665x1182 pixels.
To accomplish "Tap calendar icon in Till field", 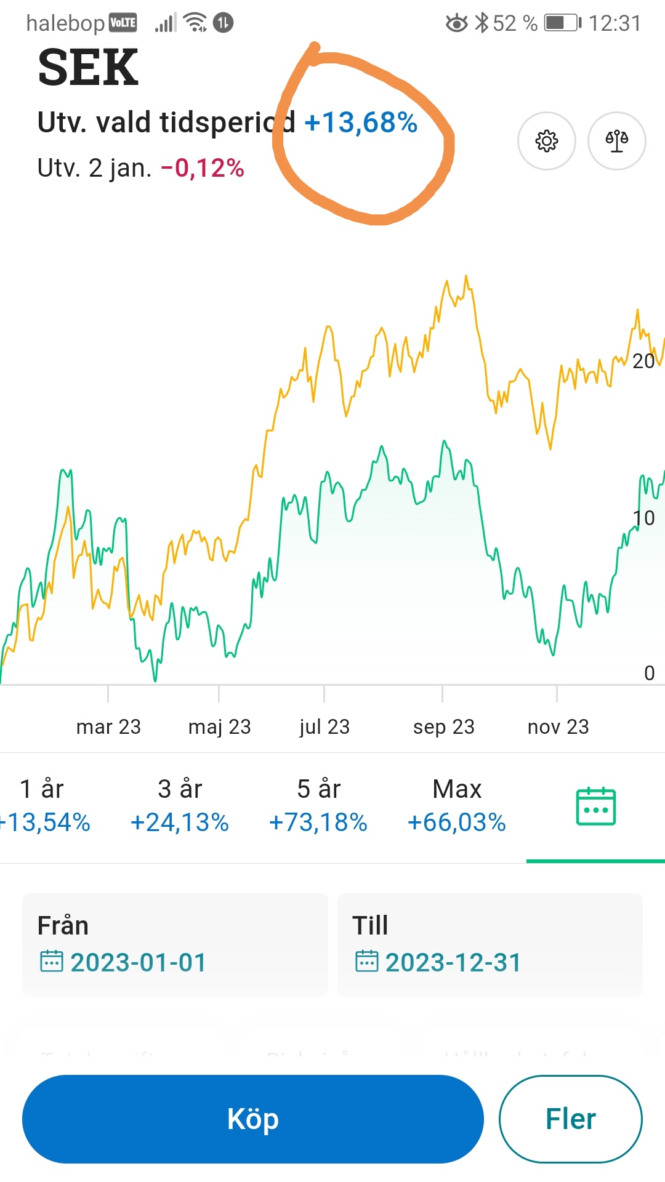I will pyautogui.click(x=366, y=961).
